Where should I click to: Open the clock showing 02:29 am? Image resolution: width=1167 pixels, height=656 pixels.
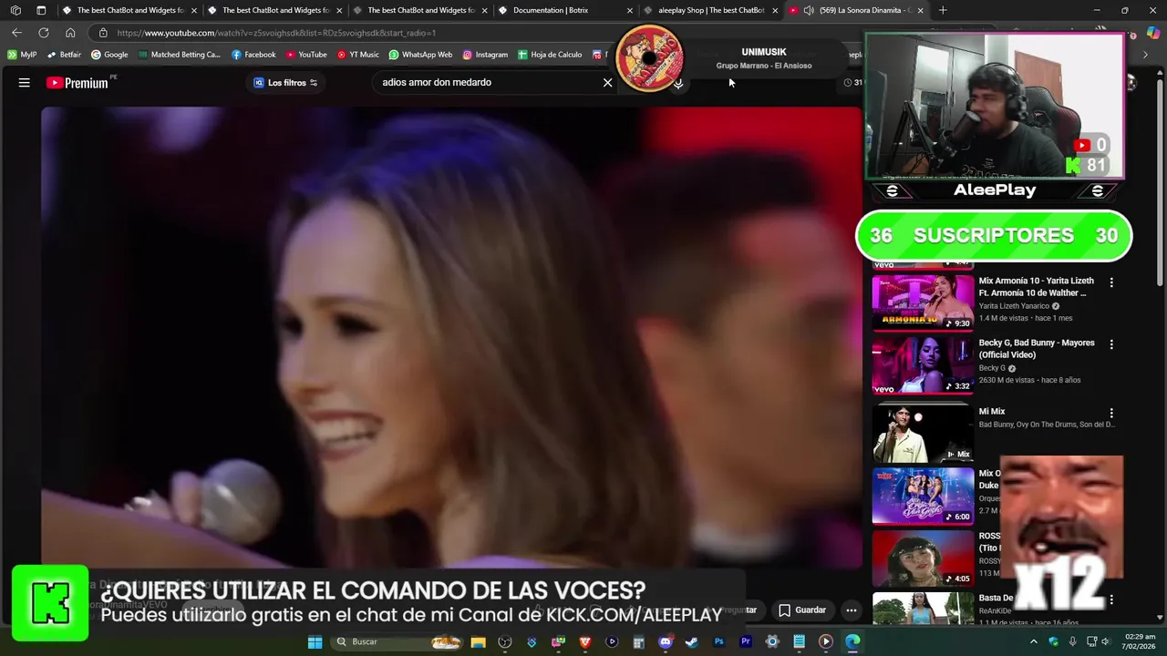point(1140,641)
